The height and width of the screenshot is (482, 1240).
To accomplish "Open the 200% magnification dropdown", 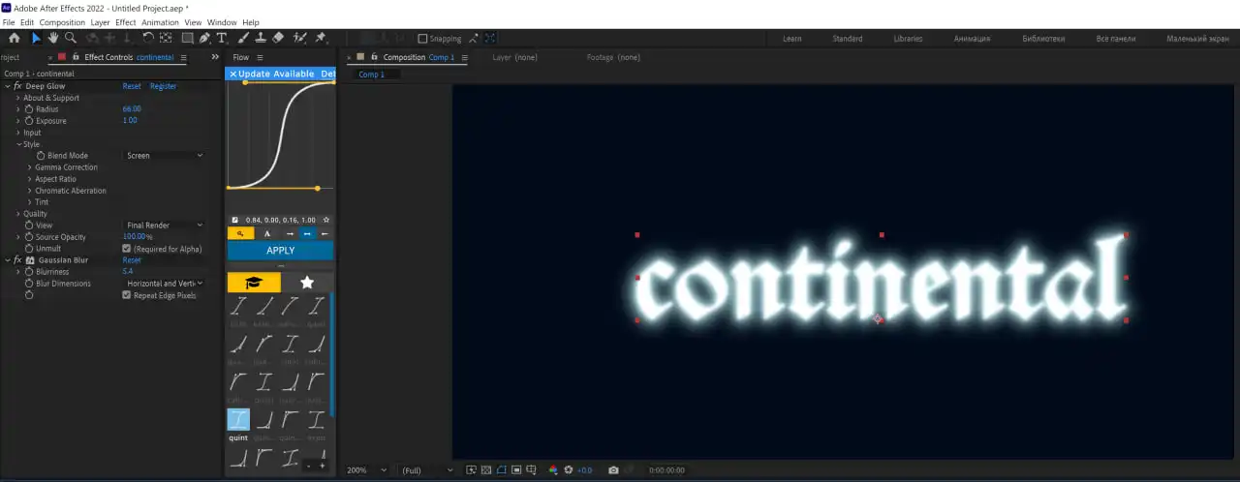I will point(367,470).
